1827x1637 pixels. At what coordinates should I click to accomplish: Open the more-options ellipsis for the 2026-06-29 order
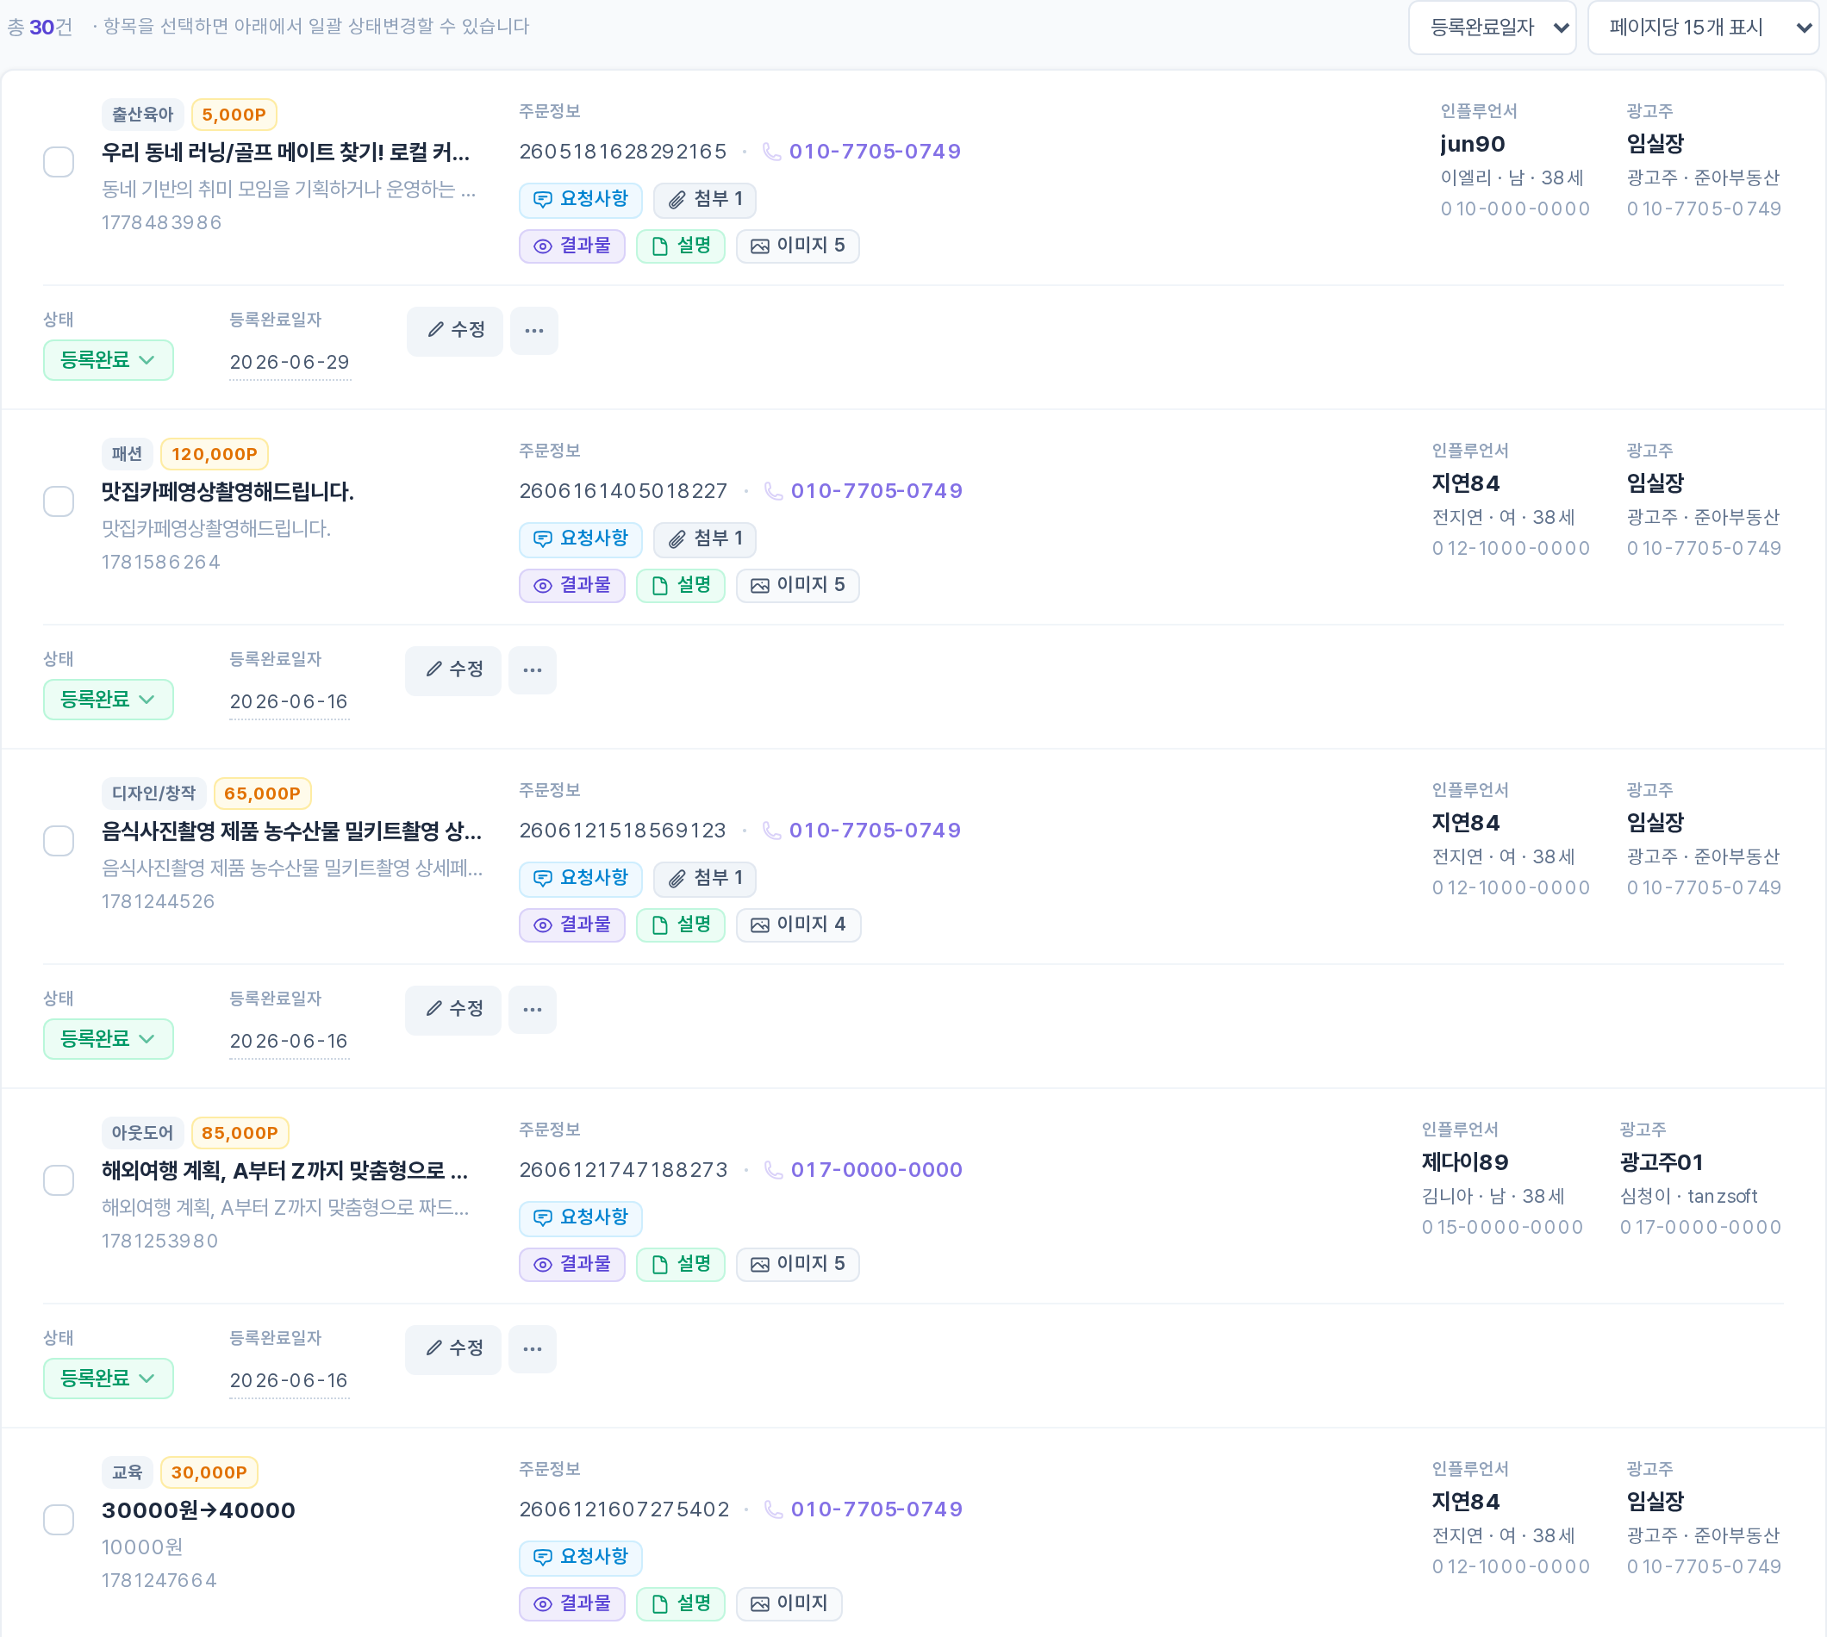(x=533, y=331)
